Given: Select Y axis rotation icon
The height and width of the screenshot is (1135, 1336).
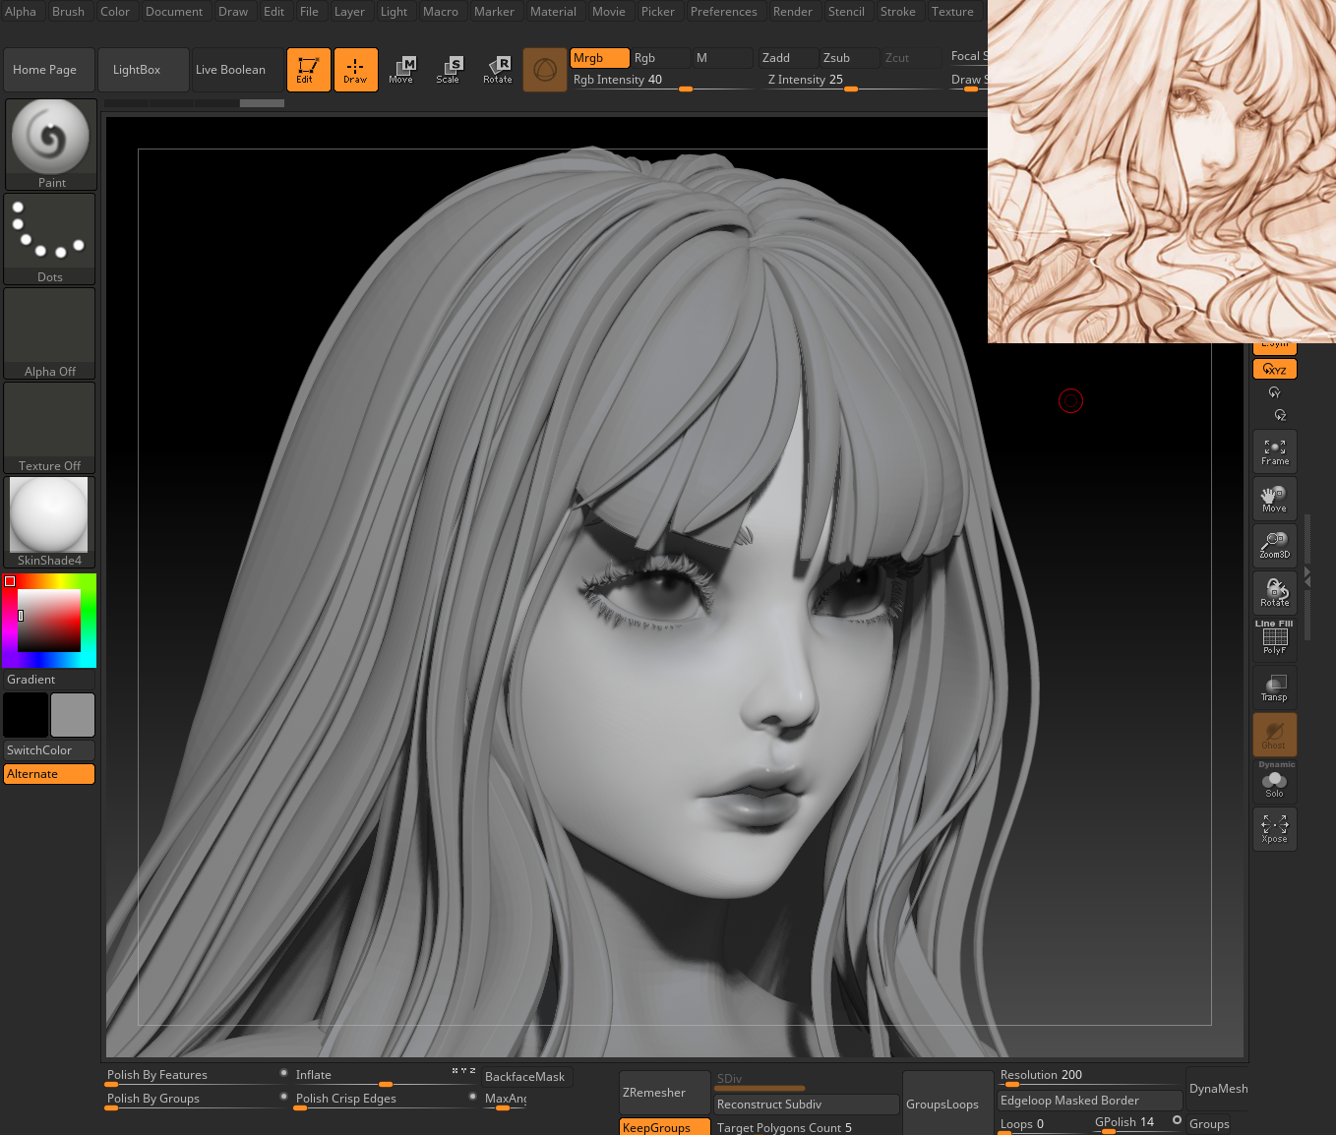Looking at the screenshot, I should [1274, 392].
